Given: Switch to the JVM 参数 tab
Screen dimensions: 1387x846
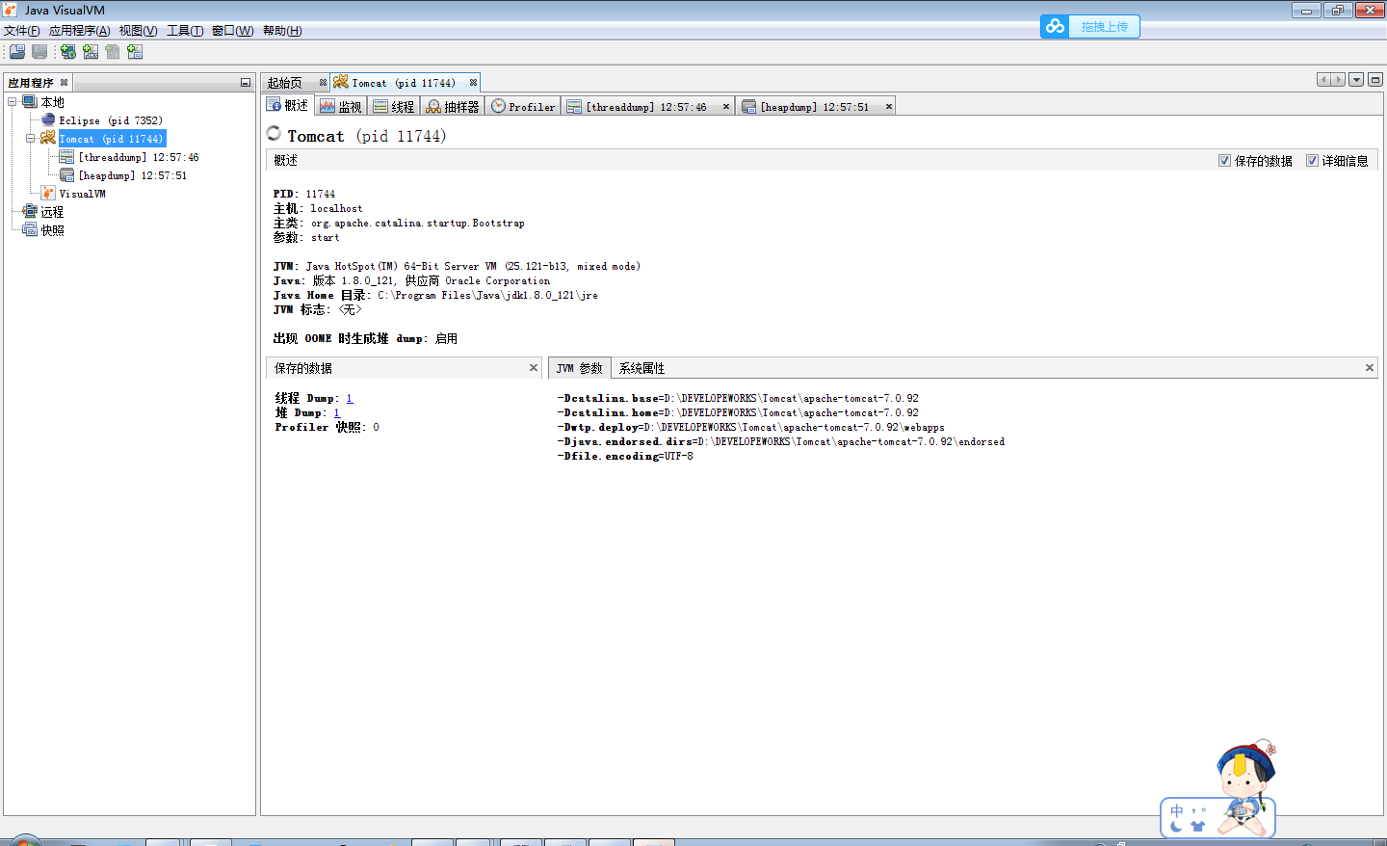Looking at the screenshot, I should [x=580, y=368].
